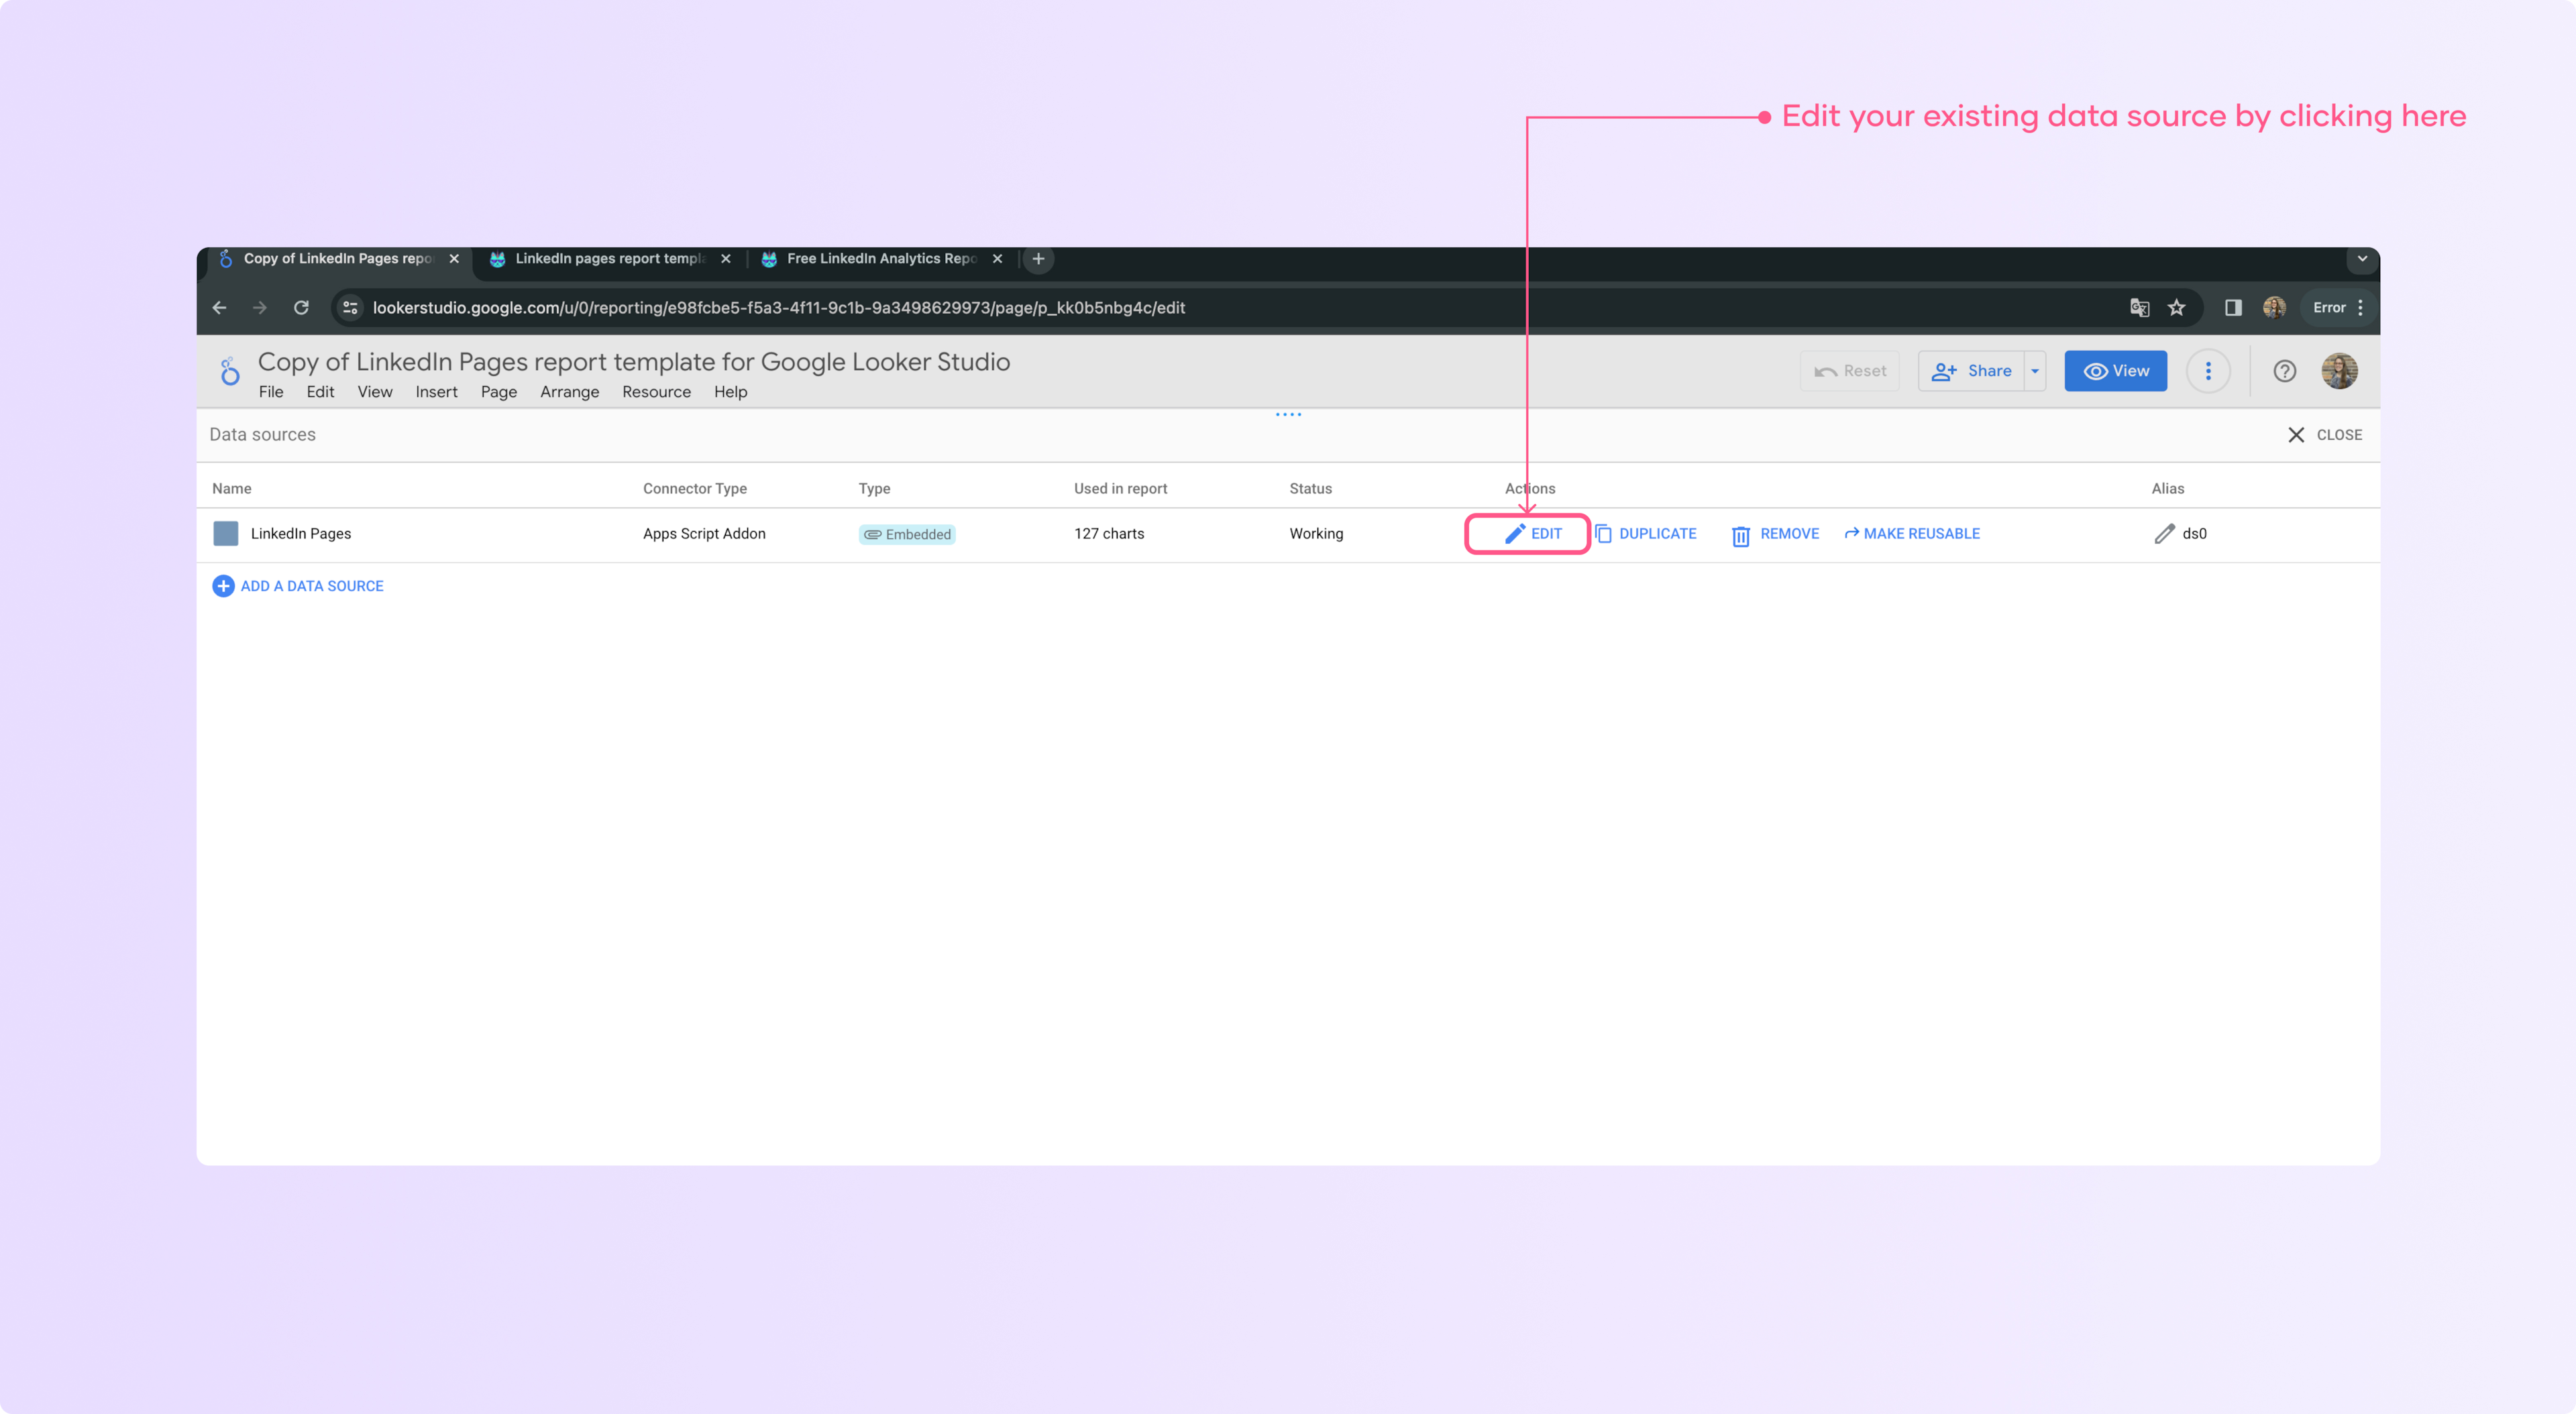
Task: Click the blue View button
Action: (x=2115, y=371)
